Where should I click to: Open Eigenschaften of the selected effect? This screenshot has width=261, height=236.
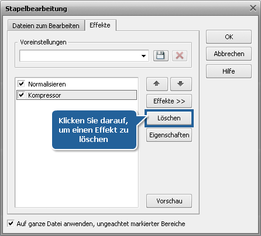tap(169, 135)
